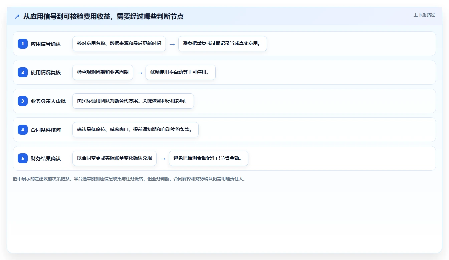
Task: Select the 财务结果确认 step label
Action: pos(46,158)
